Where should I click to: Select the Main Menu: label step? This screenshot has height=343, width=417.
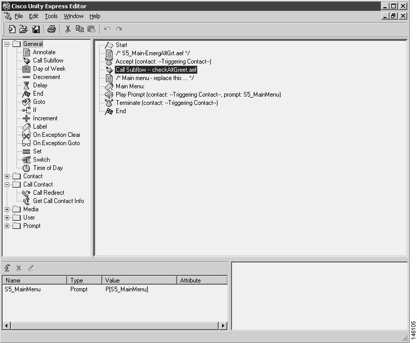[x=130, y=86]
